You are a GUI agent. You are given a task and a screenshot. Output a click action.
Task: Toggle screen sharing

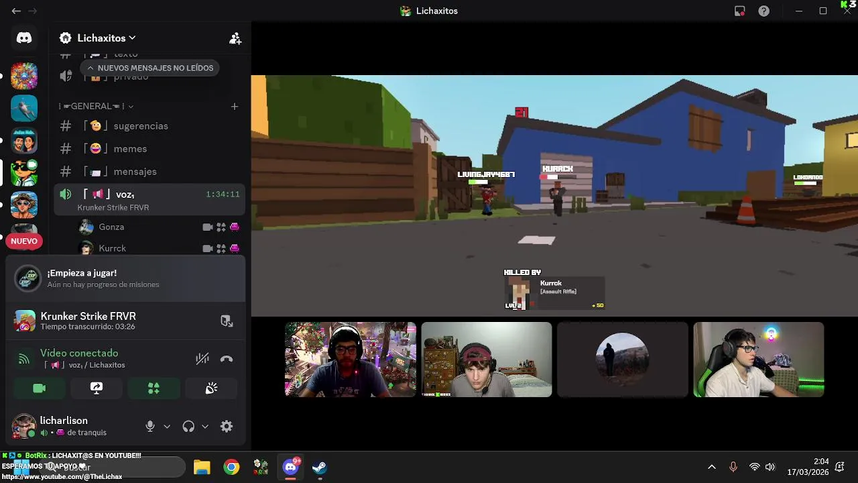pyautogui.click(x=97, y=388)
